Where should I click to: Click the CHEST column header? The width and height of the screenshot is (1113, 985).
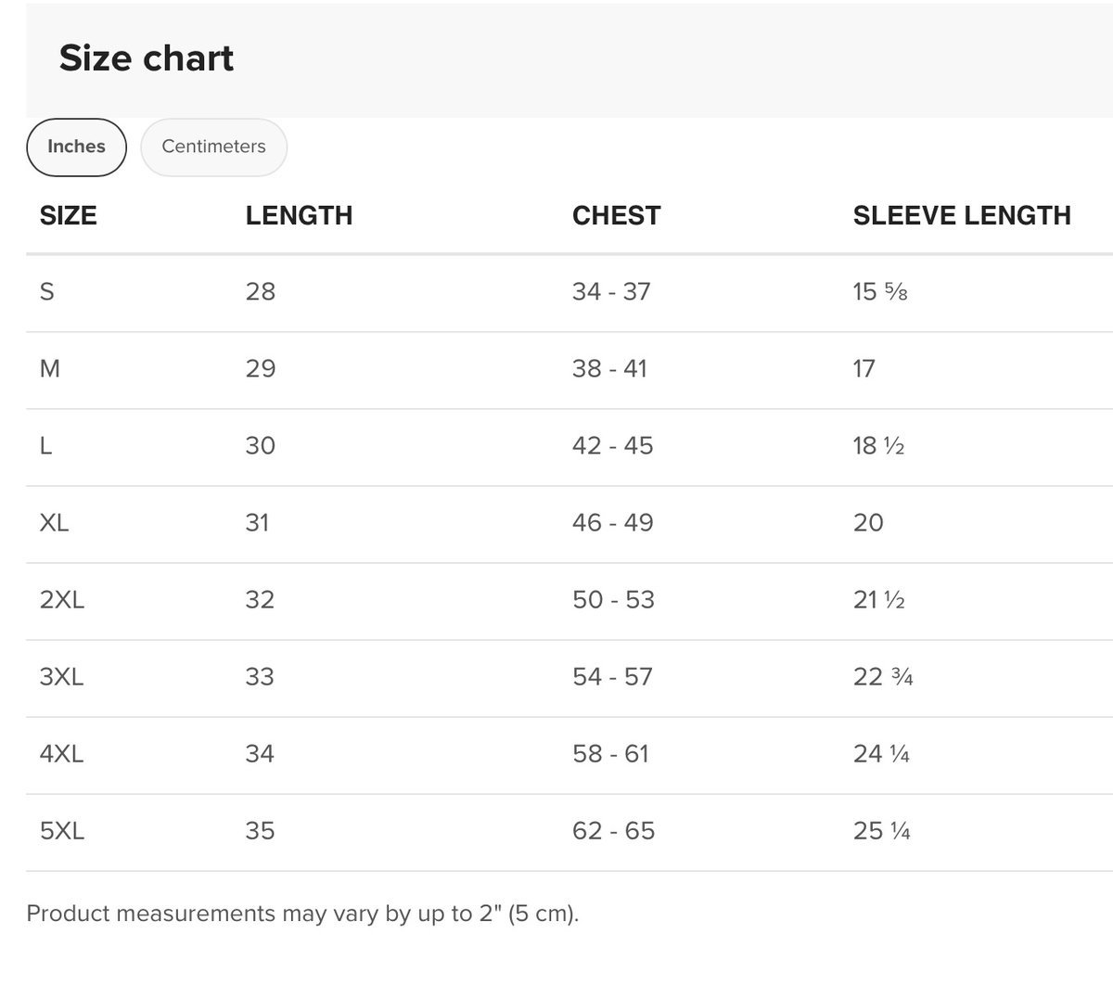point(616,215)
